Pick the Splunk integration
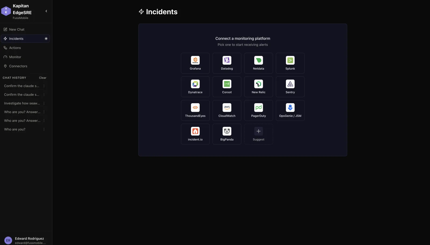The width and height of the screenshot is (430, 245). click(x=290, y=63)
